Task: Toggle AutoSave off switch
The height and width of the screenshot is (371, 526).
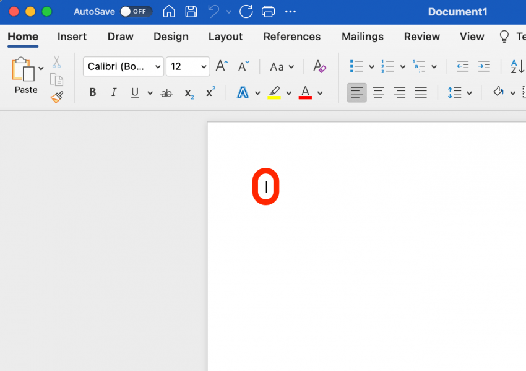Action: pyautogui.click(x=135, y=11)
